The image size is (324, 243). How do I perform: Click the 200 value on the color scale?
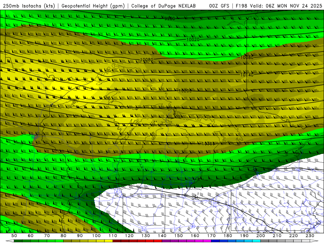260,236
